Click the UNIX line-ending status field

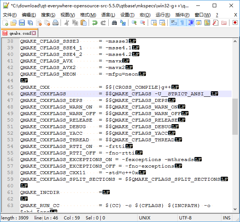click(x=157, y=218)
